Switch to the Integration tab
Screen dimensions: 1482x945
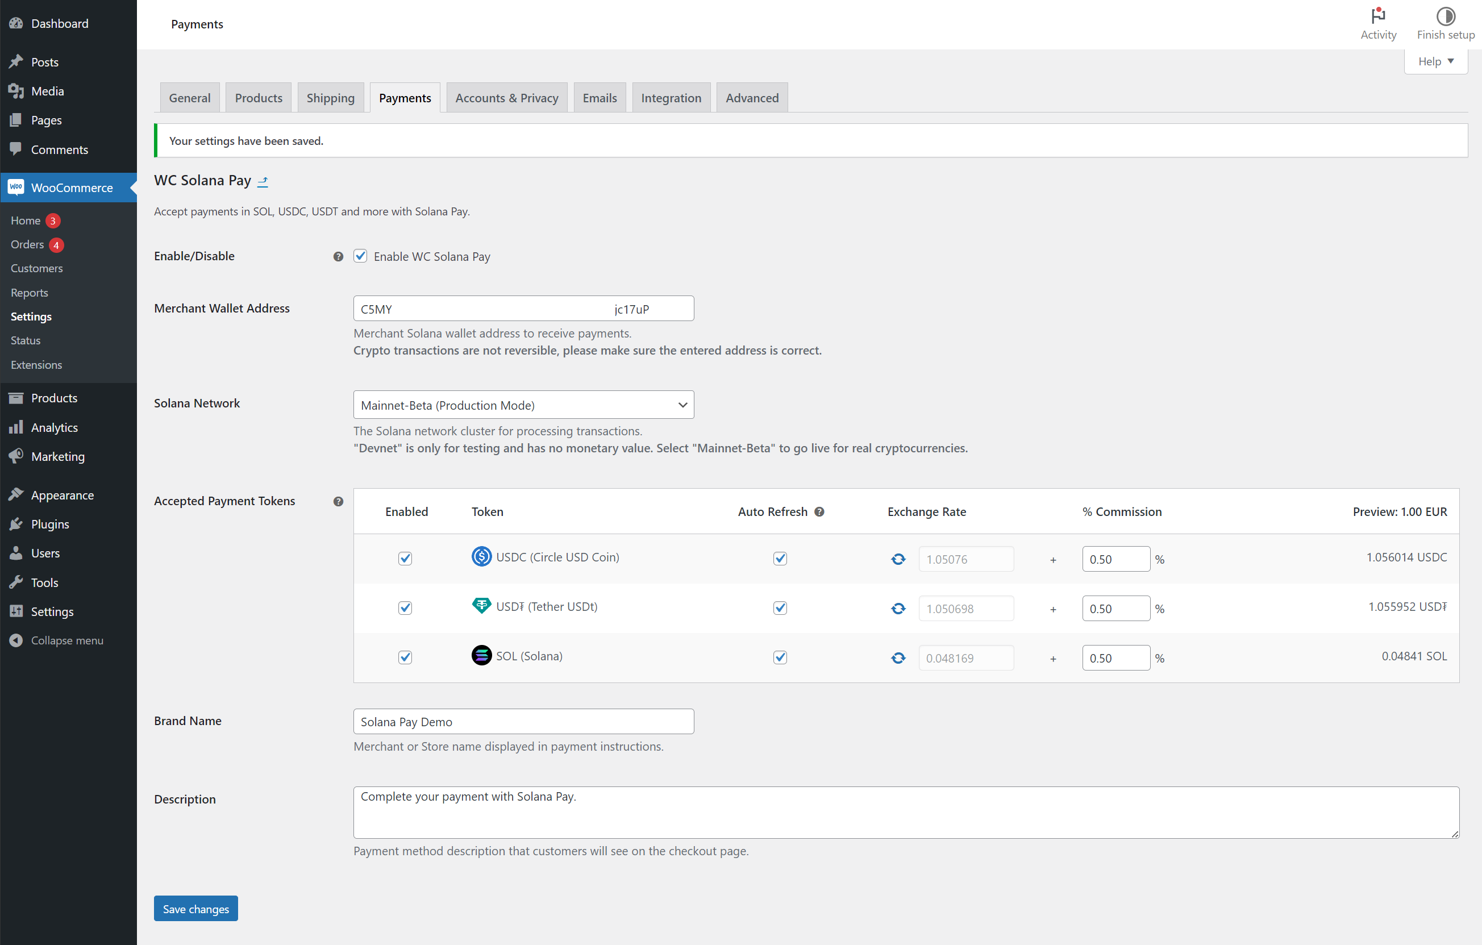[671, 97]
